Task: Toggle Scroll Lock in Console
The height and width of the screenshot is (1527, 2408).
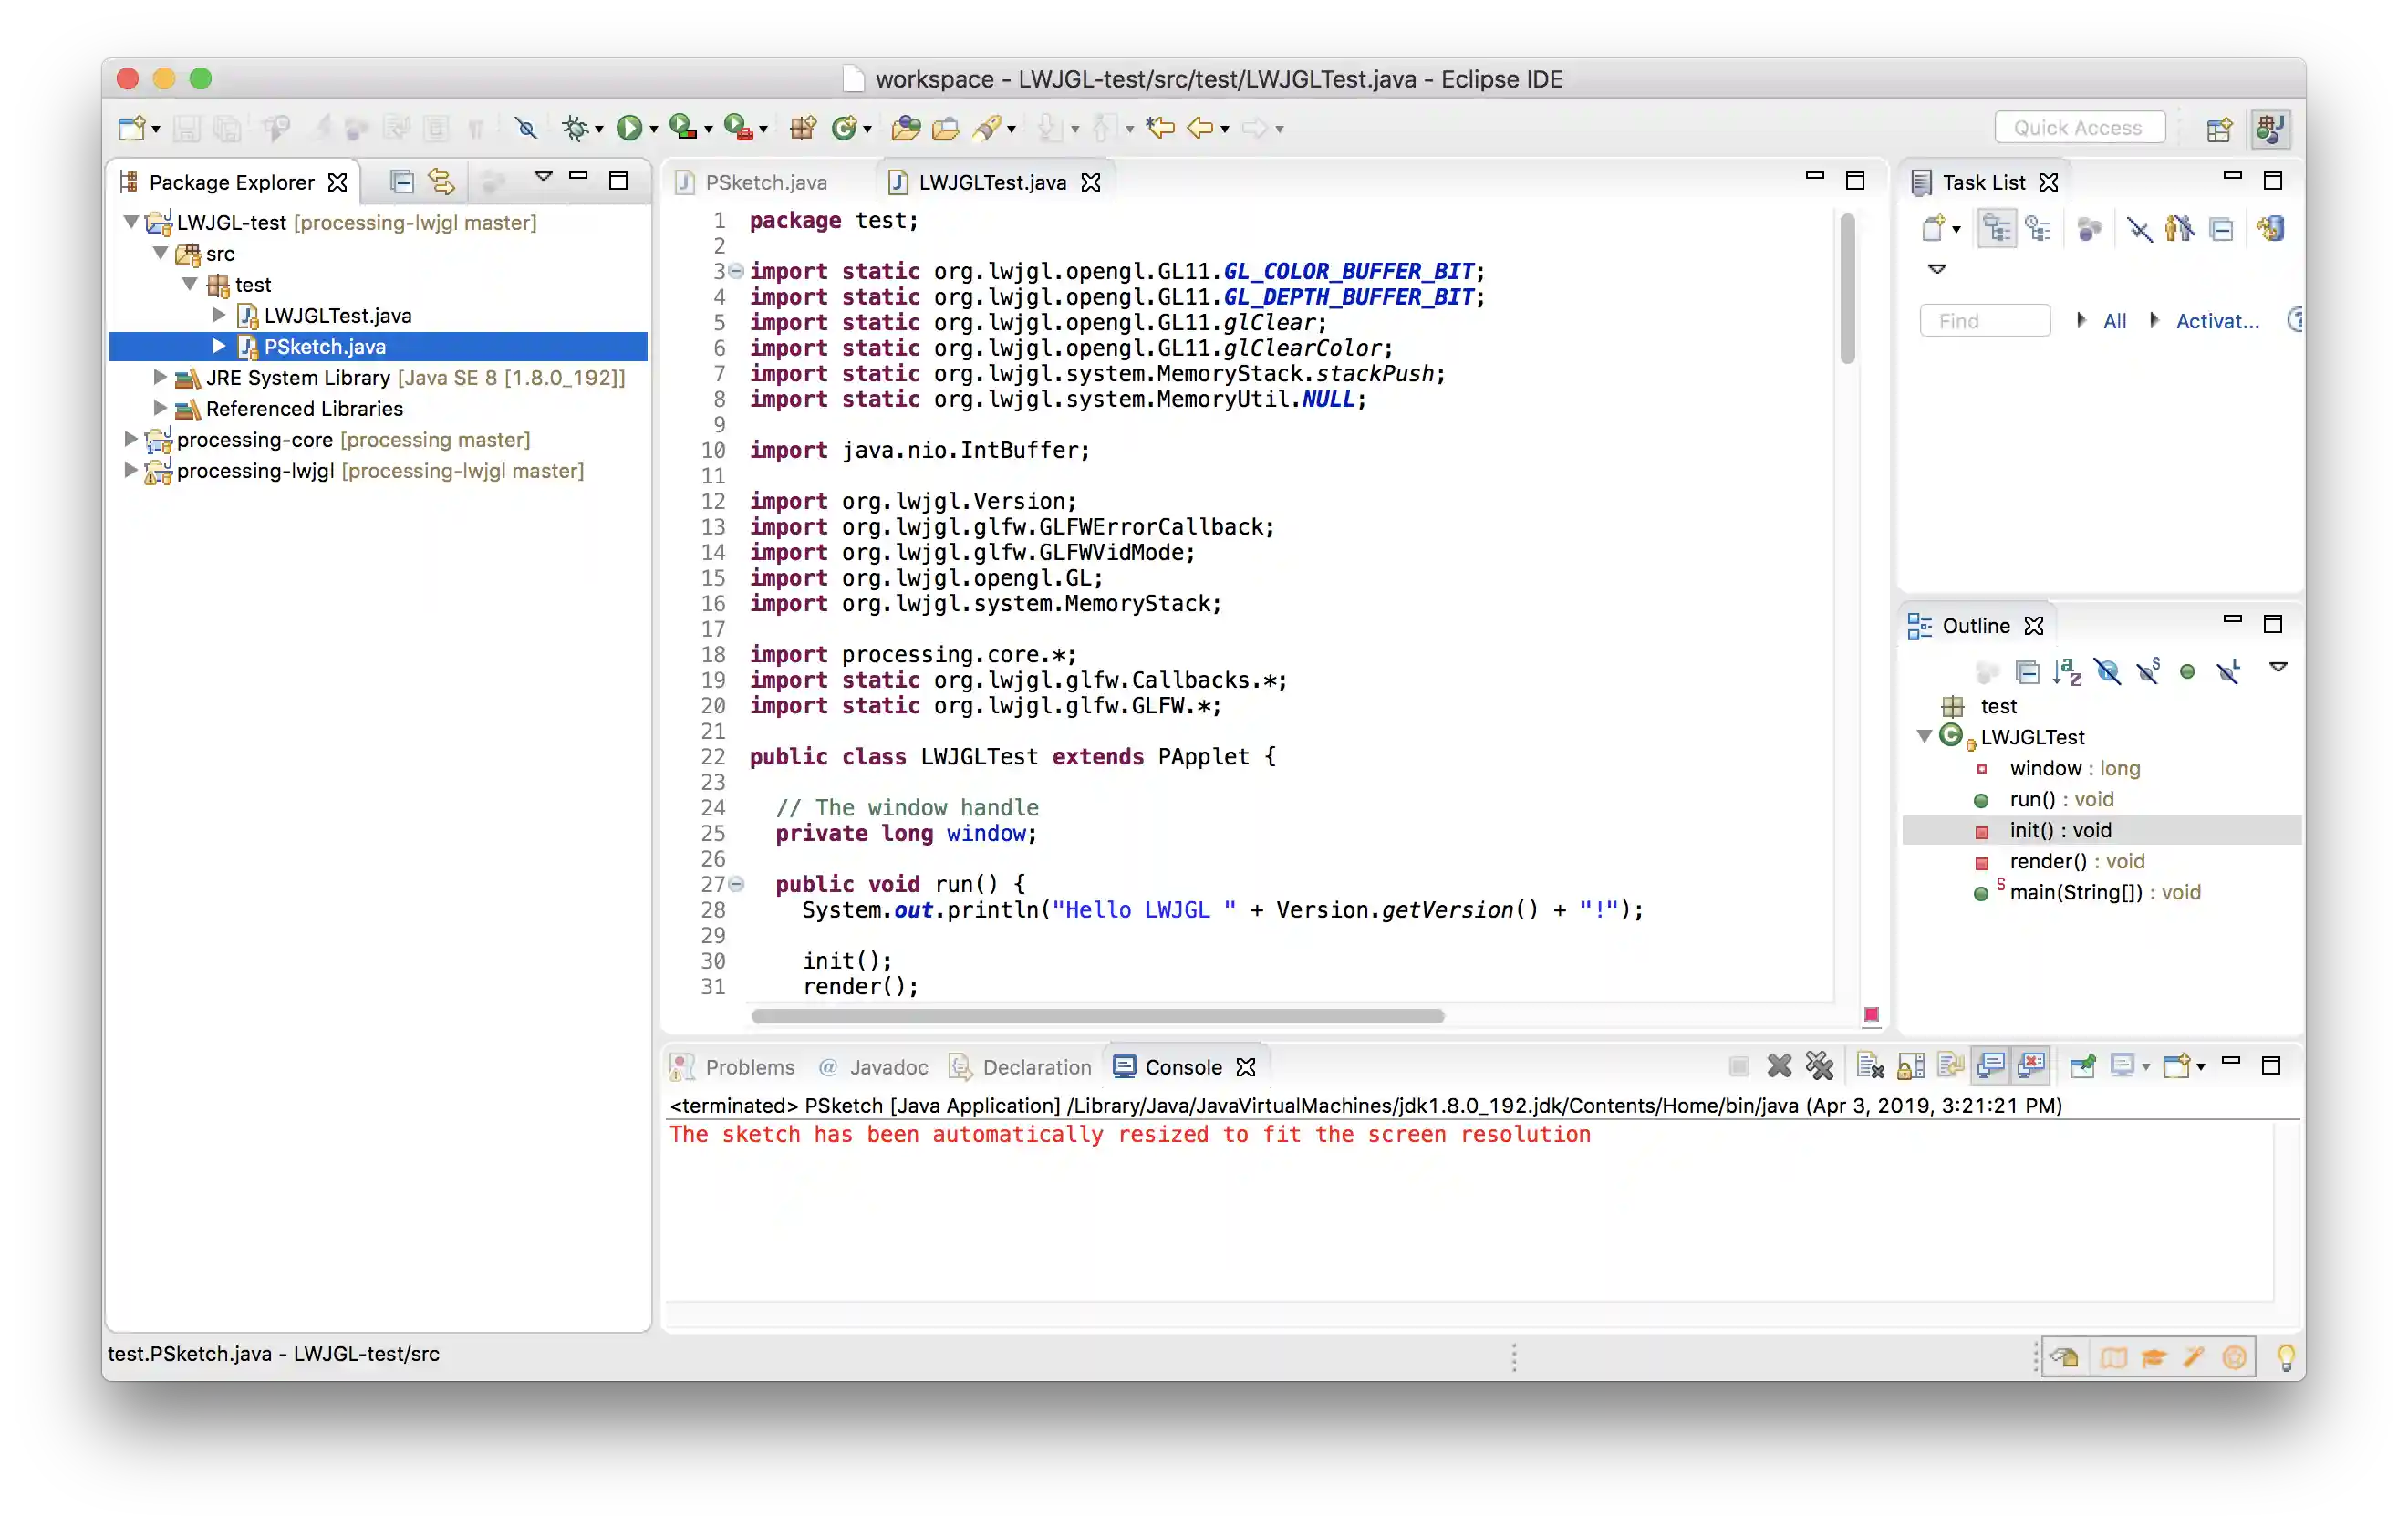Action: pos(1911,1066)
